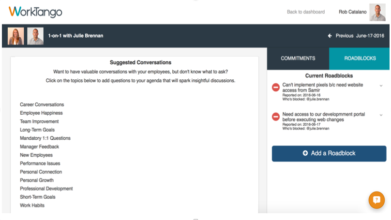Click the manager photo in the meeting header
The image size is (391, 220).
pos(35,36)
